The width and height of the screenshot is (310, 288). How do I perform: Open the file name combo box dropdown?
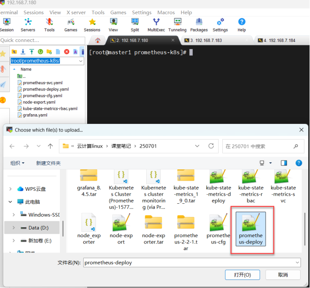(297, 263)
